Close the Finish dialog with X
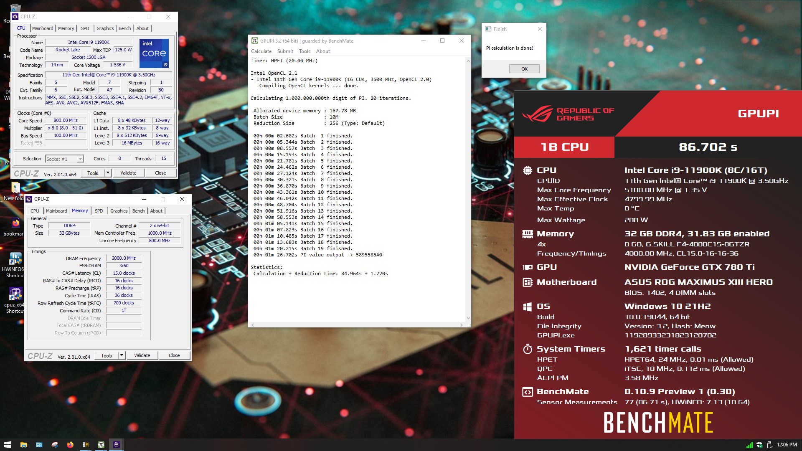 [540, 29]
